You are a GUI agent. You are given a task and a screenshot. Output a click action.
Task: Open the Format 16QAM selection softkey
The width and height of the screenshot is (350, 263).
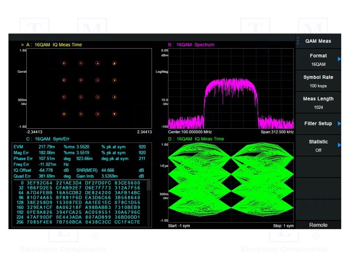[318, 59]
